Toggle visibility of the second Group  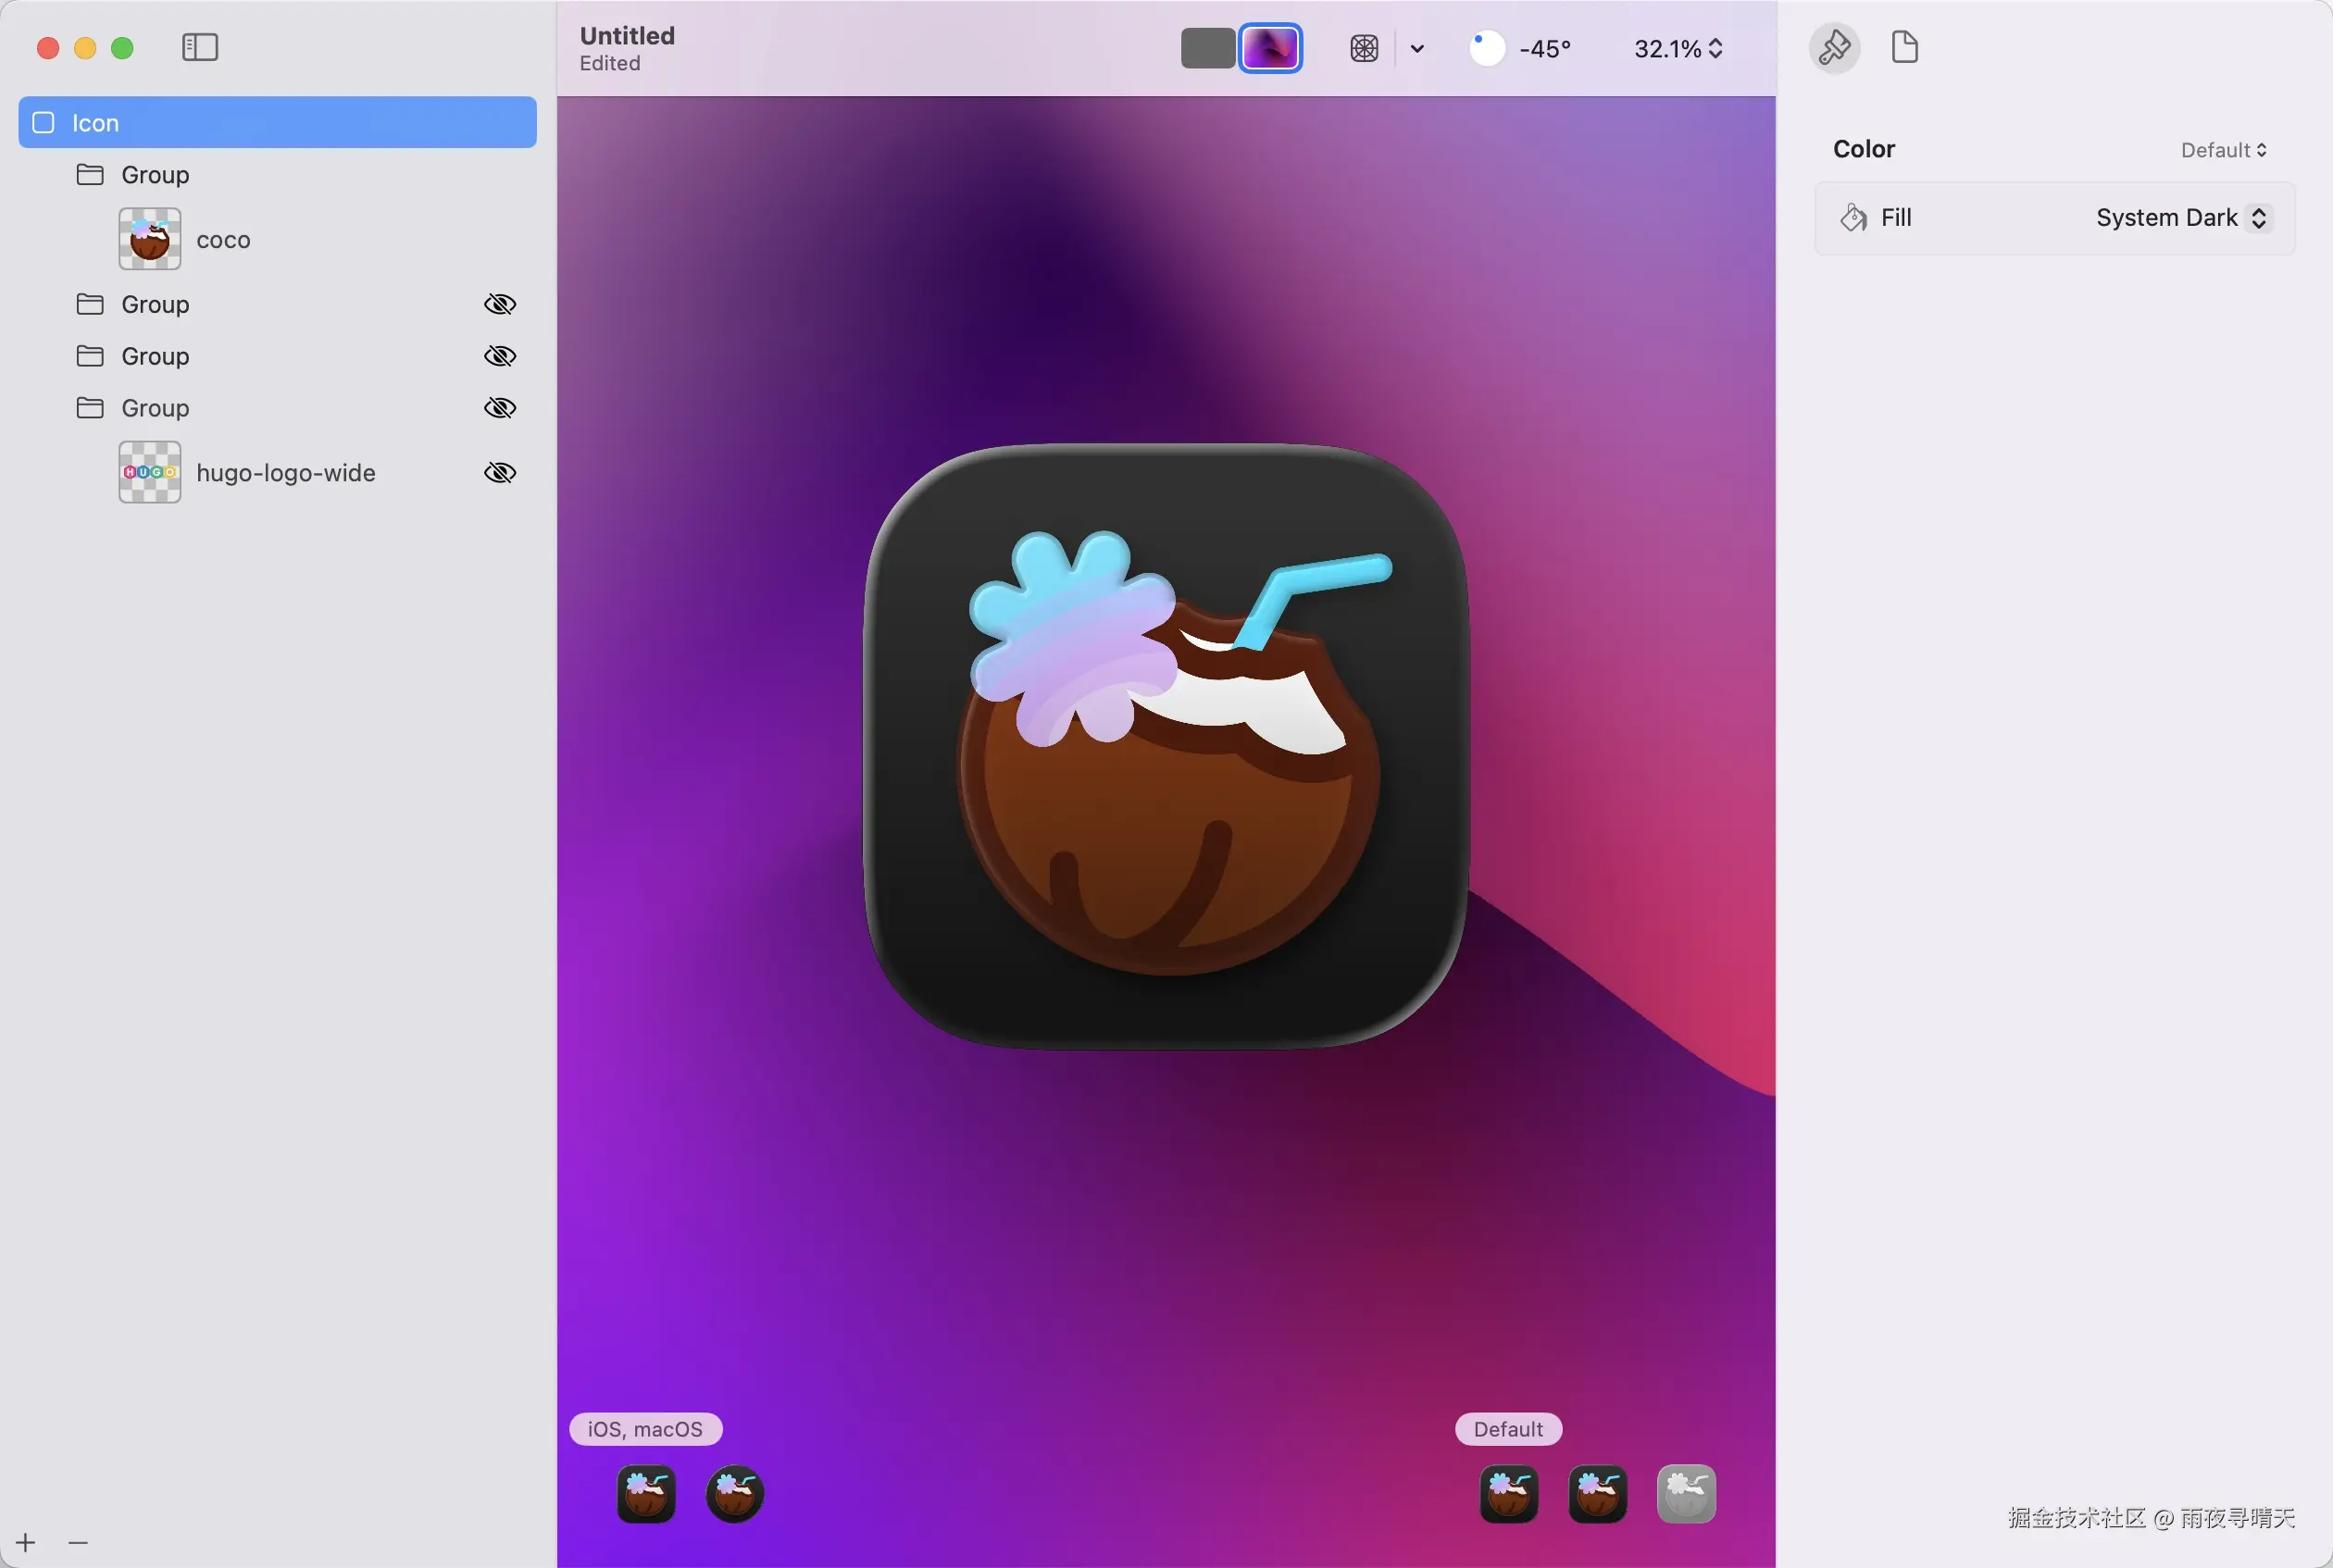pyautogui.click(x=500, y=304)
